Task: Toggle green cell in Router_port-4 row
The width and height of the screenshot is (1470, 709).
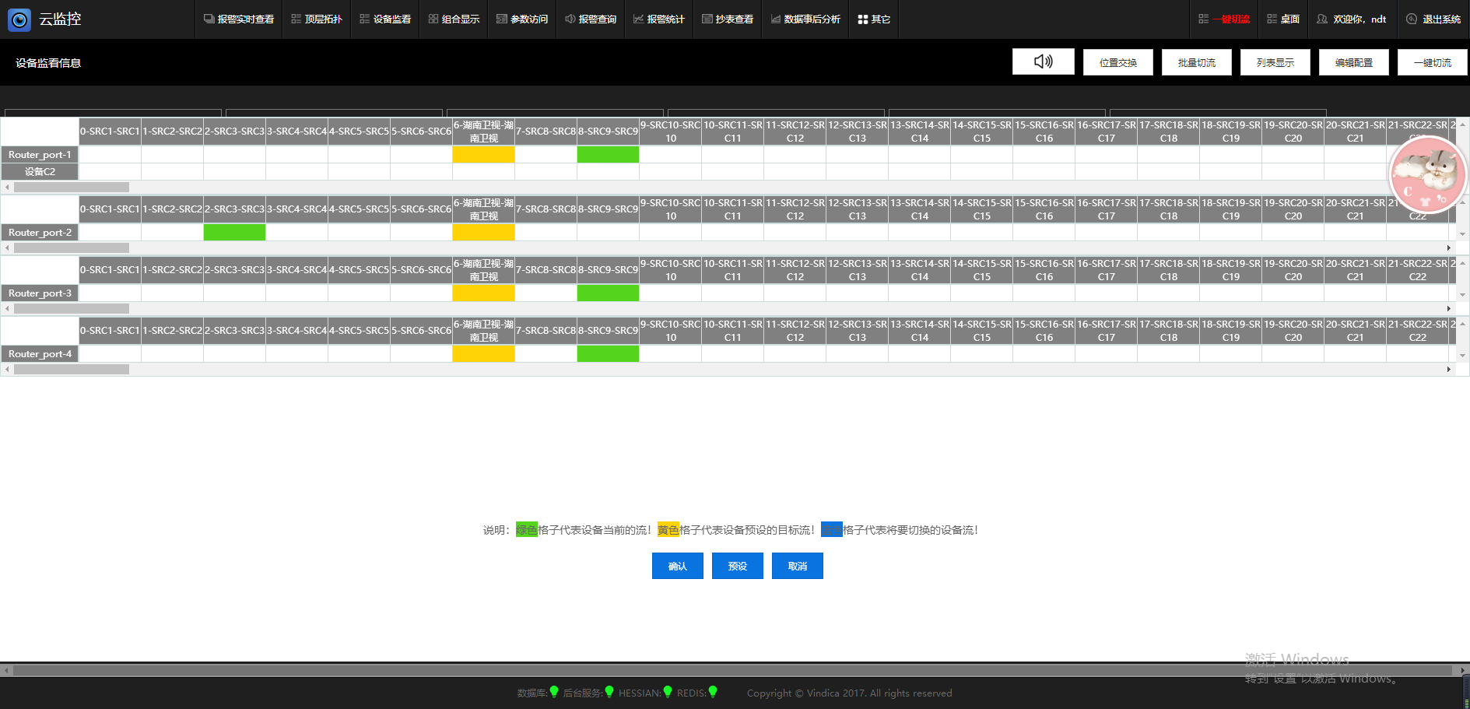Action: click(x=608, y=354)
